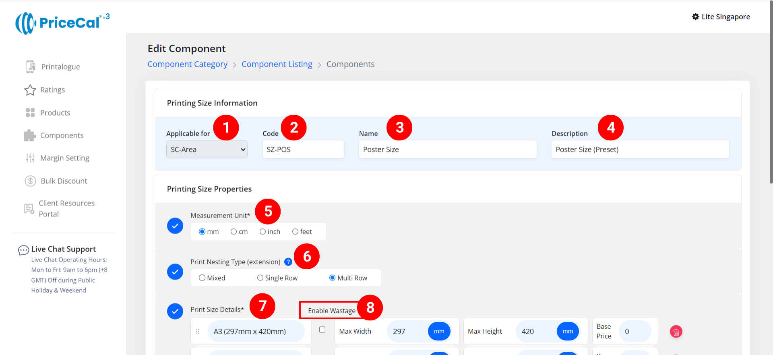This screenshot has height=355, width=773.
Task: Click the Live Chat Support bubble icon
Action: point(23,250)
